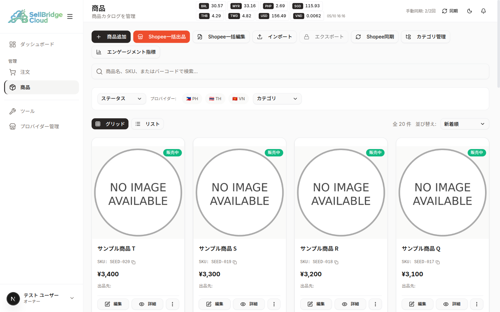The width and height of the screenshot is (500, 312).
Task: Click the USD 156.49 rate
Action: (273, 16)
